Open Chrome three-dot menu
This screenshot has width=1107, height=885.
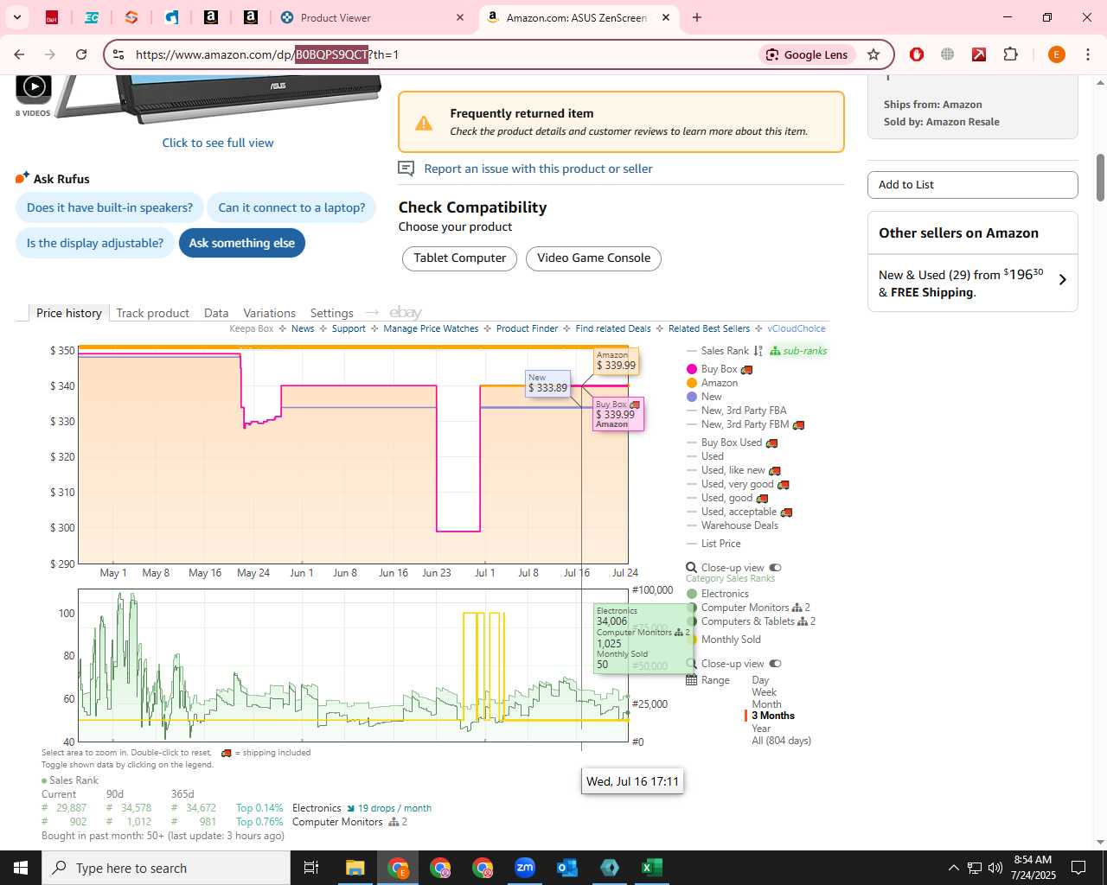pyautogui.click(x=1087, y=54)
